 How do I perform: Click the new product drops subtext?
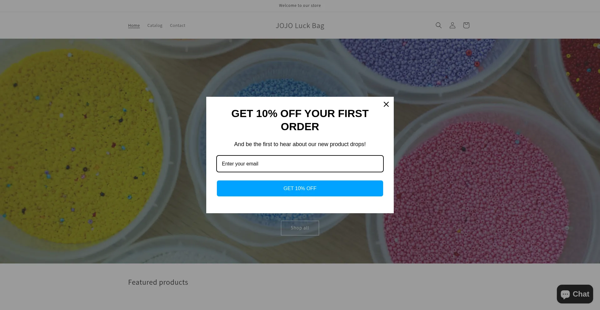(300, 144)
